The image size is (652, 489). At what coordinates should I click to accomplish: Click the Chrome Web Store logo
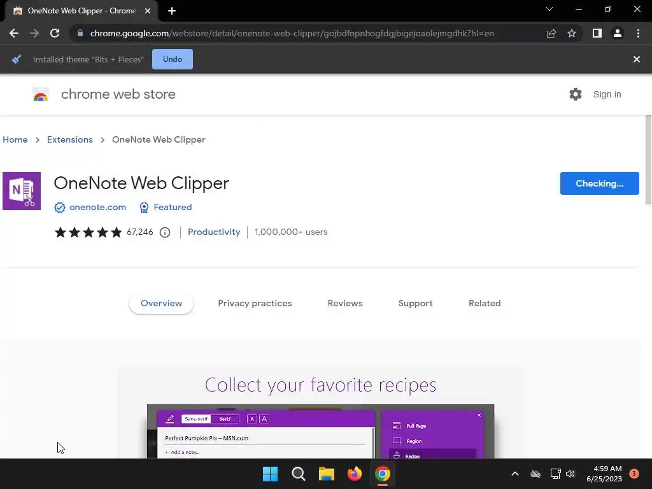tap(41, 94)
